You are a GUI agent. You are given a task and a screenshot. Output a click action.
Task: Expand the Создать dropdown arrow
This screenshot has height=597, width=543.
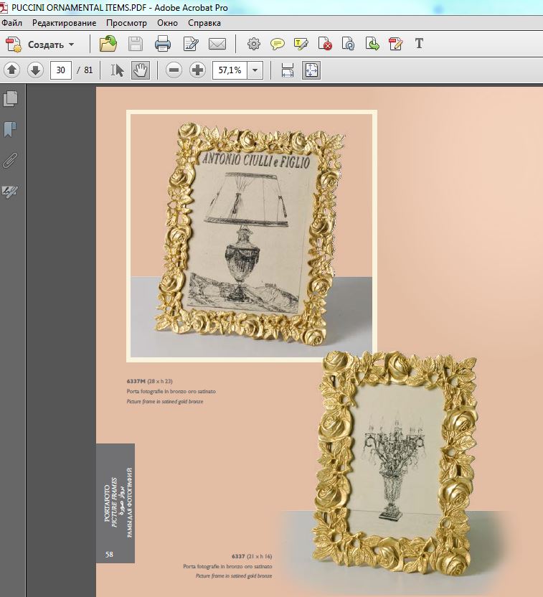click(x=71, y=44)
